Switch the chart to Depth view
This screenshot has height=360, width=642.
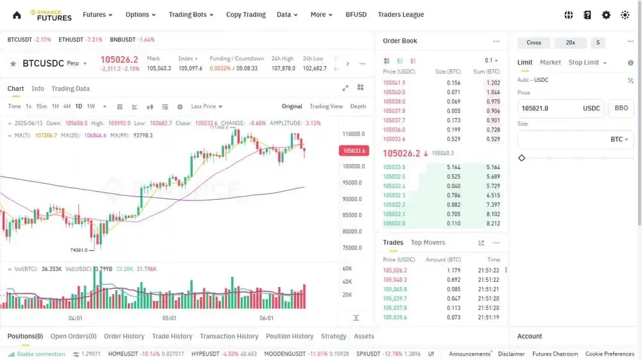[358, 106]
